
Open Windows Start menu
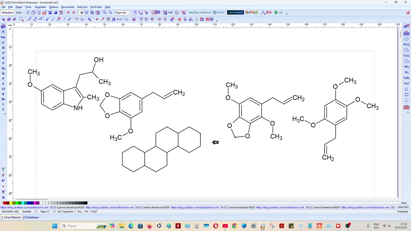click(55, 226)
